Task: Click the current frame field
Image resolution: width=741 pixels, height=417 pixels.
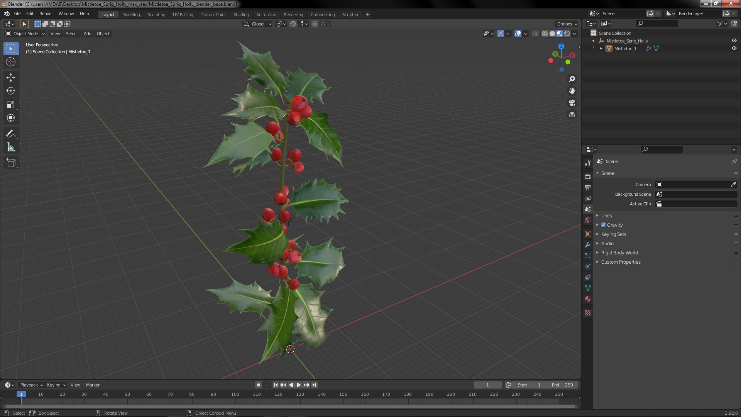Action: coord(487,385)
